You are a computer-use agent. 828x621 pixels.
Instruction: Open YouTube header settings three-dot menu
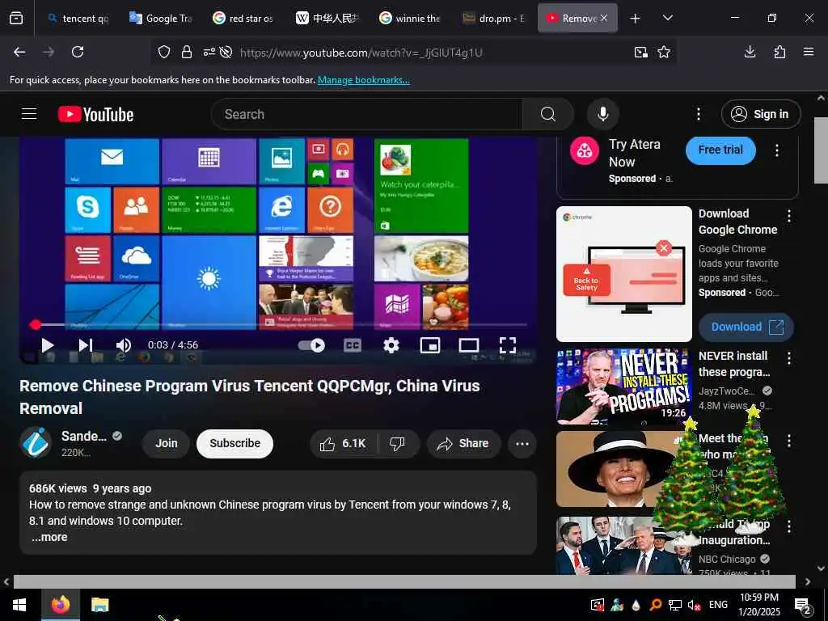699,114
